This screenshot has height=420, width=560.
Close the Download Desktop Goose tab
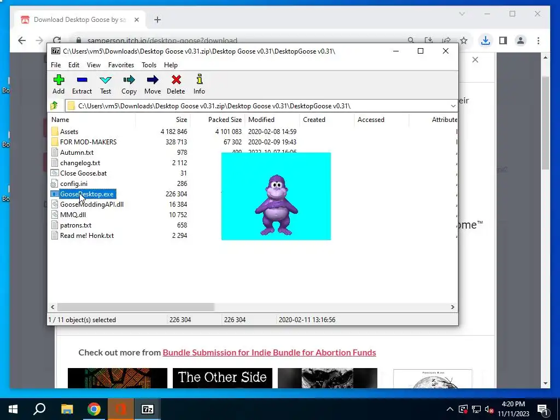(x=136, y=20)
